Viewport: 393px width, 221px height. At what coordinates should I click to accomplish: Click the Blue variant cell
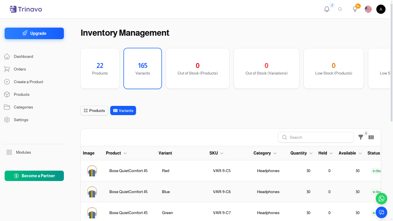tap(166, 192)
